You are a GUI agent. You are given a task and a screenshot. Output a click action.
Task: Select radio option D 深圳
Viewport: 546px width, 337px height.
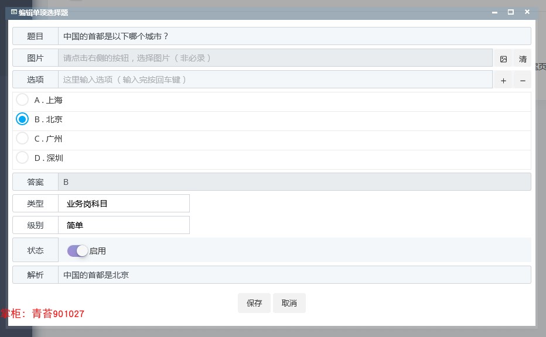click(22, 157)
